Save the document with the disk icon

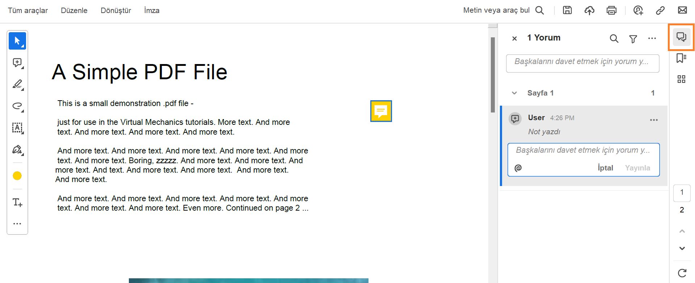coord(567,10)
